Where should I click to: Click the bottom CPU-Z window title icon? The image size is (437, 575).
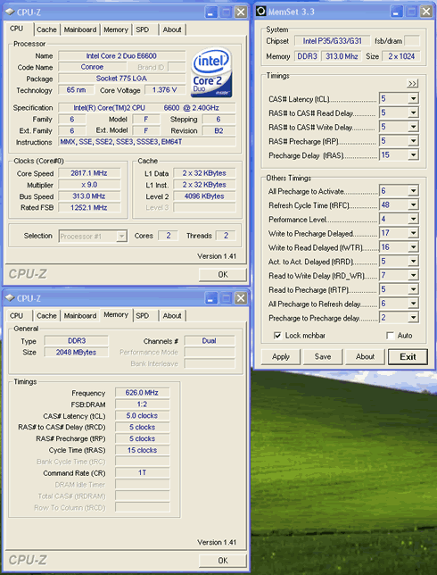10,298
